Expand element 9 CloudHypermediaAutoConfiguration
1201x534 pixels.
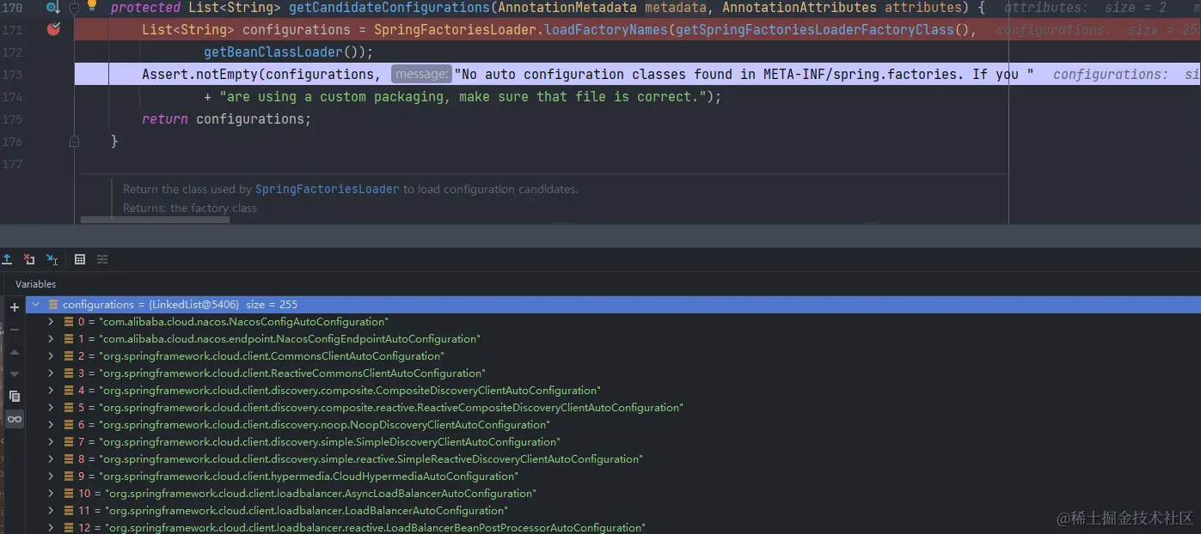(x=51, y=476)
